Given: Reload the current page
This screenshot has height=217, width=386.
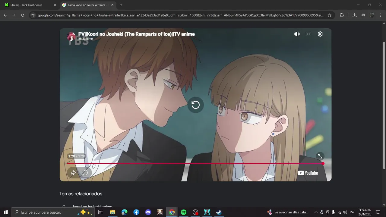Looking at the screenshot, I should (x=23, y=15).
